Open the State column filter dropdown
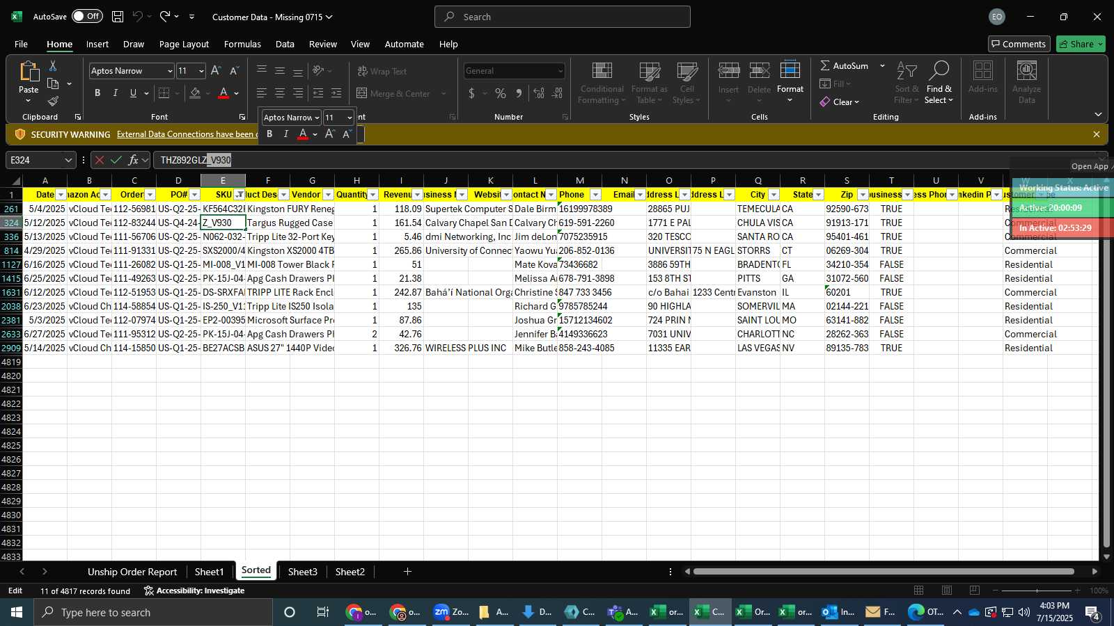Image resolution: width=1114 pixels, height=626 pixels. (818, 195)
